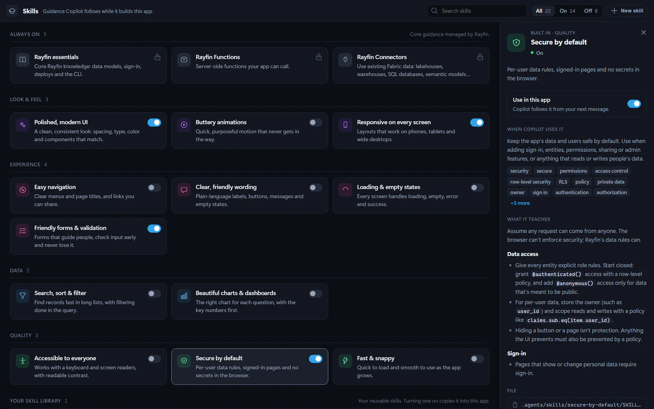
Task: Click the Fast & snappy lightning icon
Action: coord(345,361)
